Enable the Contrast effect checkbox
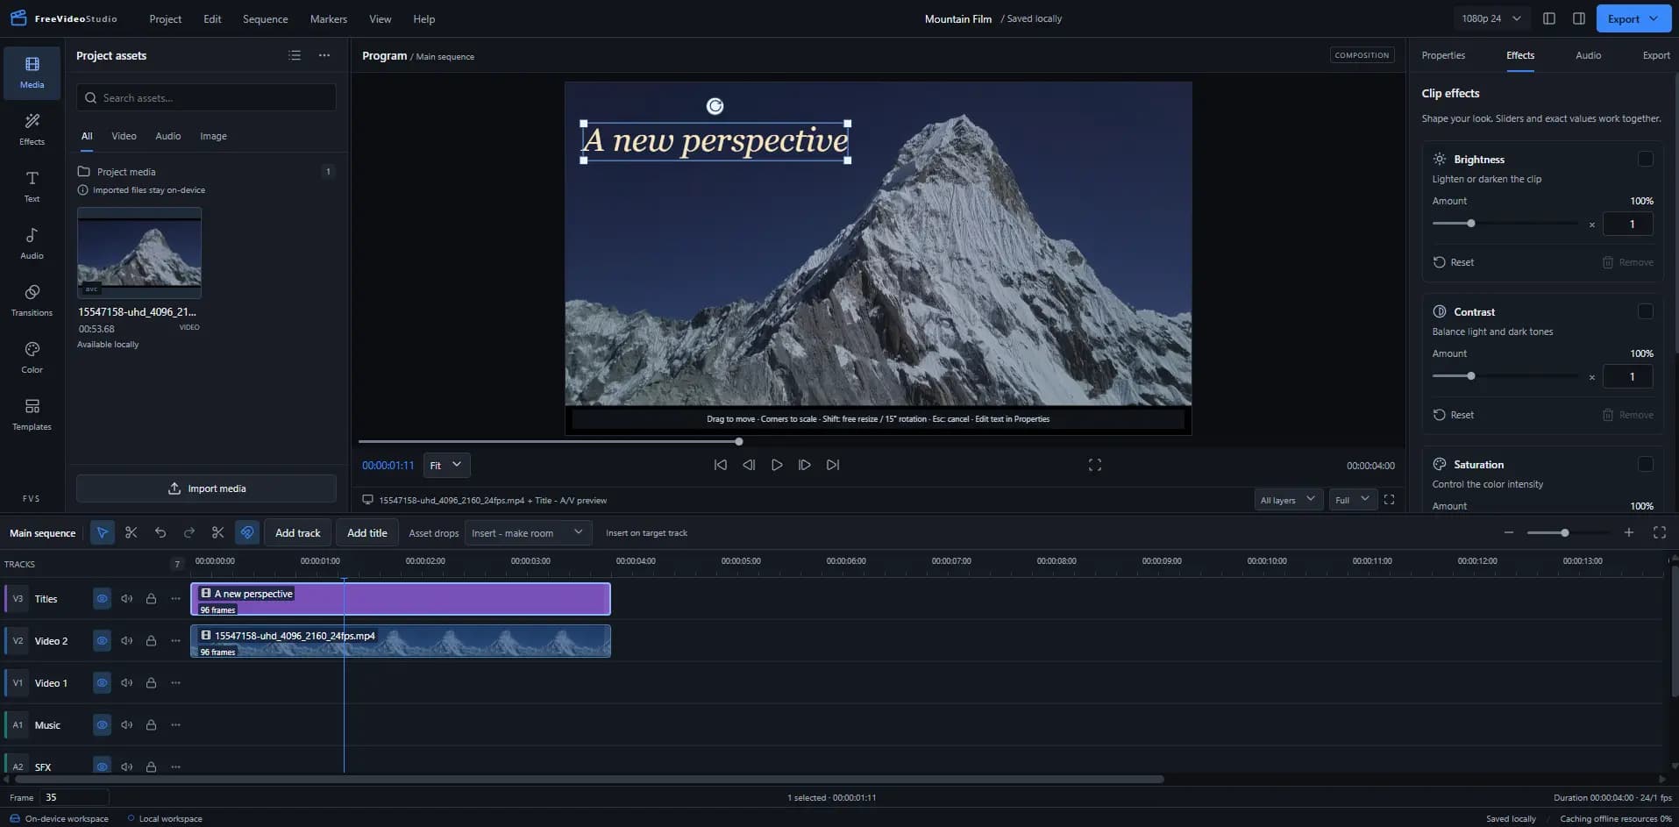This screenshot has width=1679, height=827. [x=1646, y=311]
